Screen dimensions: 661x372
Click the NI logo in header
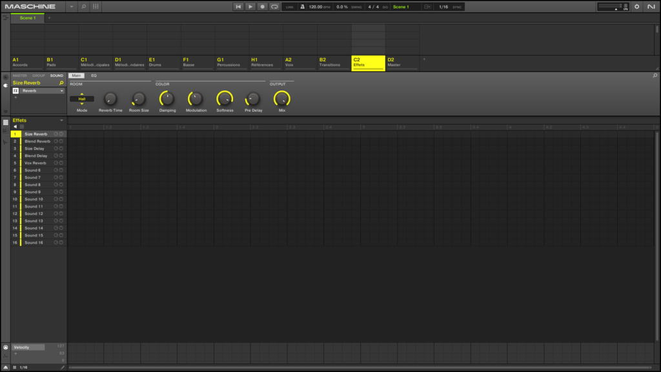[x=651, y=6]
